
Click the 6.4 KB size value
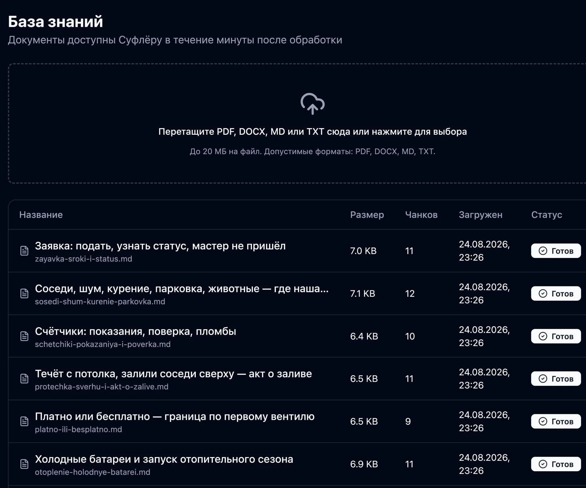click(x=364, y=336)
